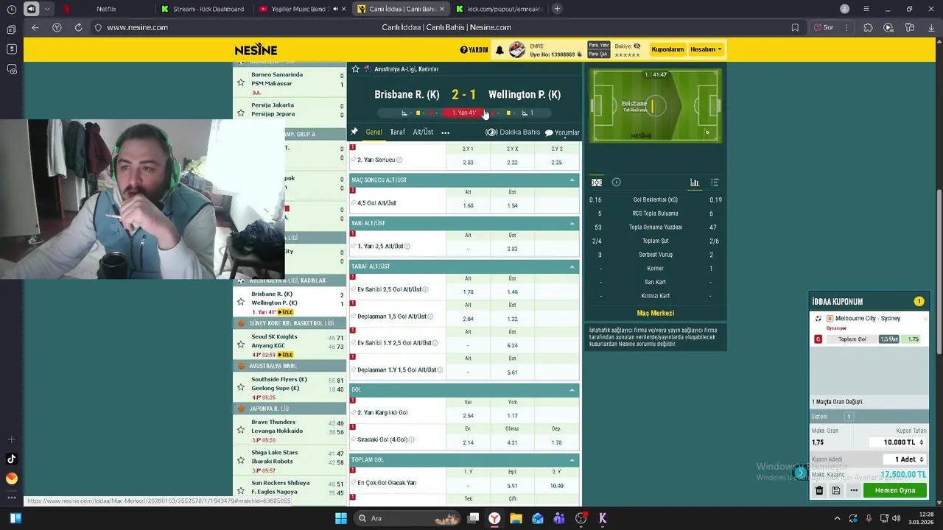943x530 pixels.
Task: Select 4,5 Gol Üst odds 1.54
Action: [512, 205]
